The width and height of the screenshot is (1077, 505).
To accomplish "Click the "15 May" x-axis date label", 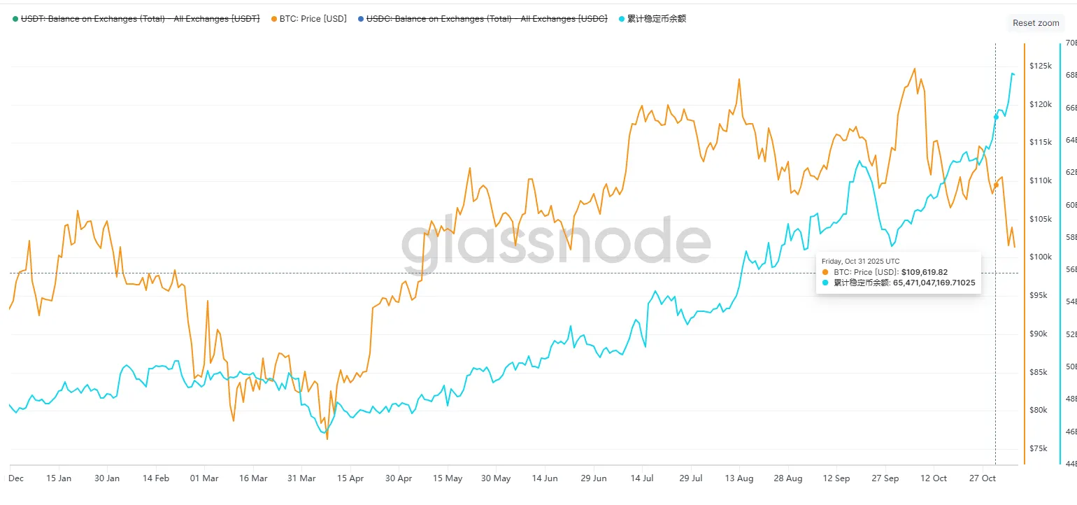I will click(448, 478).
